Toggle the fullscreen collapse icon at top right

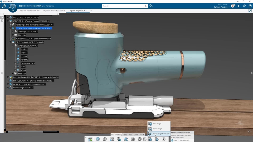tap(250, 11)
